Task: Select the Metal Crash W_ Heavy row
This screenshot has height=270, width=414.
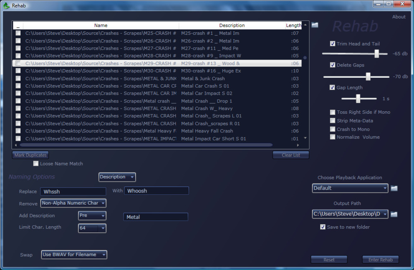Action: 157,108
